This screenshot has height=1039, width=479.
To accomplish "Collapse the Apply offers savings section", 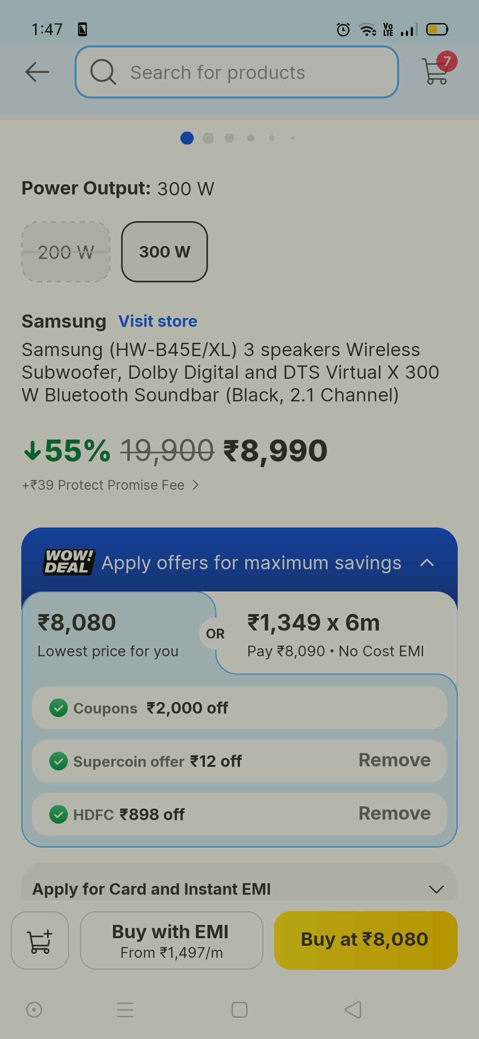I will [427, 563].
